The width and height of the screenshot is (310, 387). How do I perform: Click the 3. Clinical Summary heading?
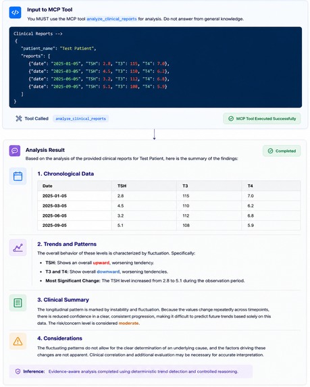(x=63, y=300)
